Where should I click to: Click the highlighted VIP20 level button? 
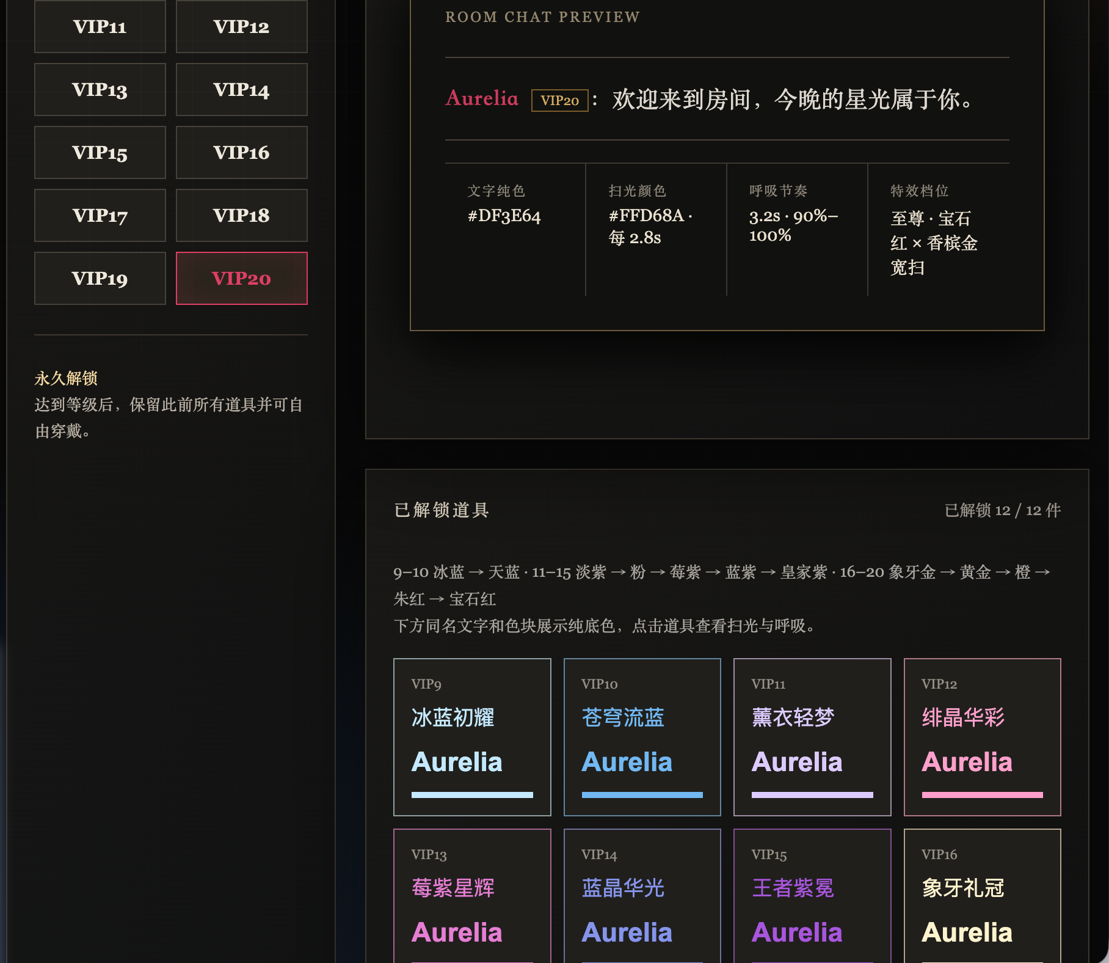[242, 278]
